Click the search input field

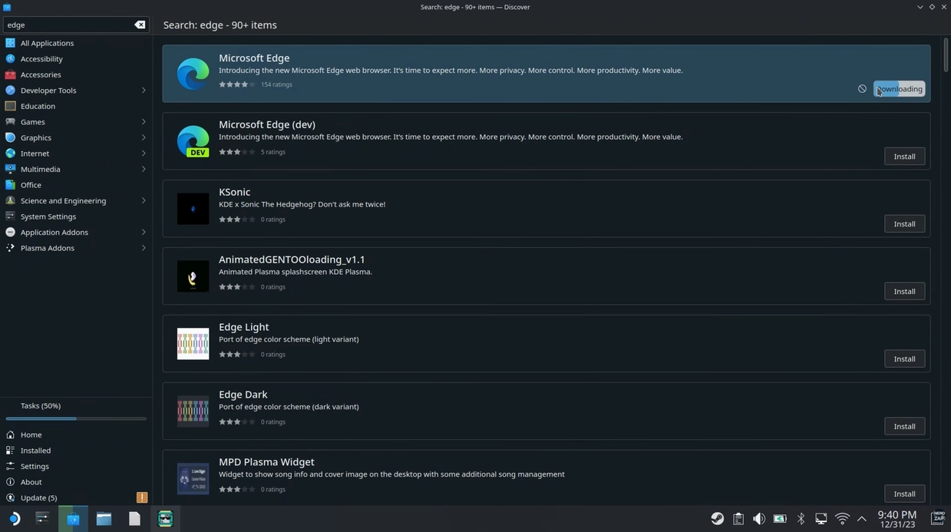(x=68, y=25)
